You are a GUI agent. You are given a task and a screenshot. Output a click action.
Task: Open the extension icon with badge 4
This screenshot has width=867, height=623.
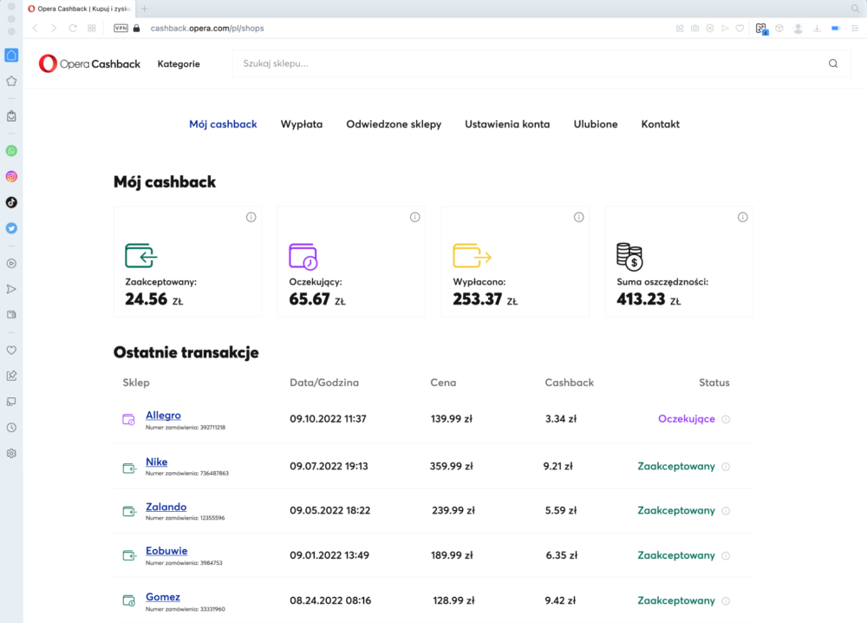tap(761, 29)
